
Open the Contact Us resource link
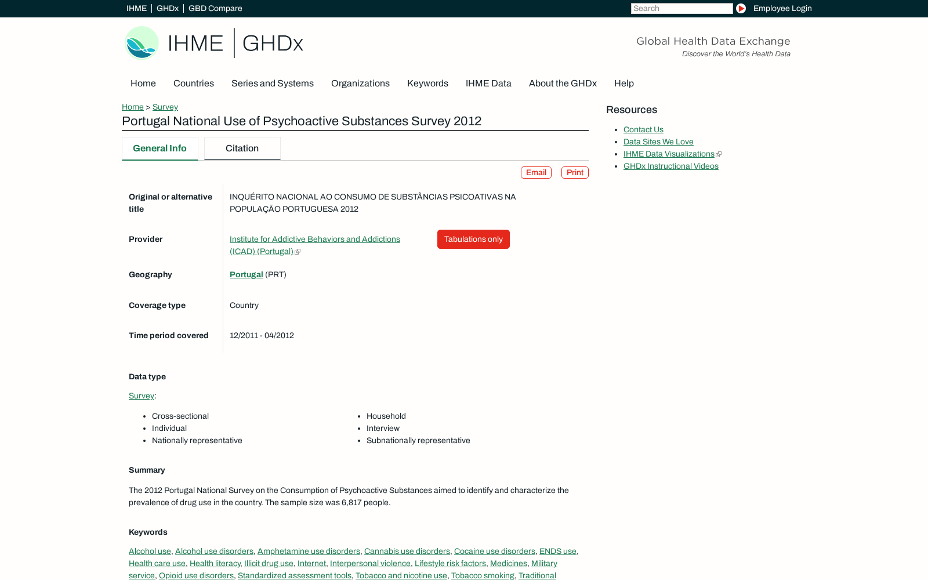tap(643, 129)
